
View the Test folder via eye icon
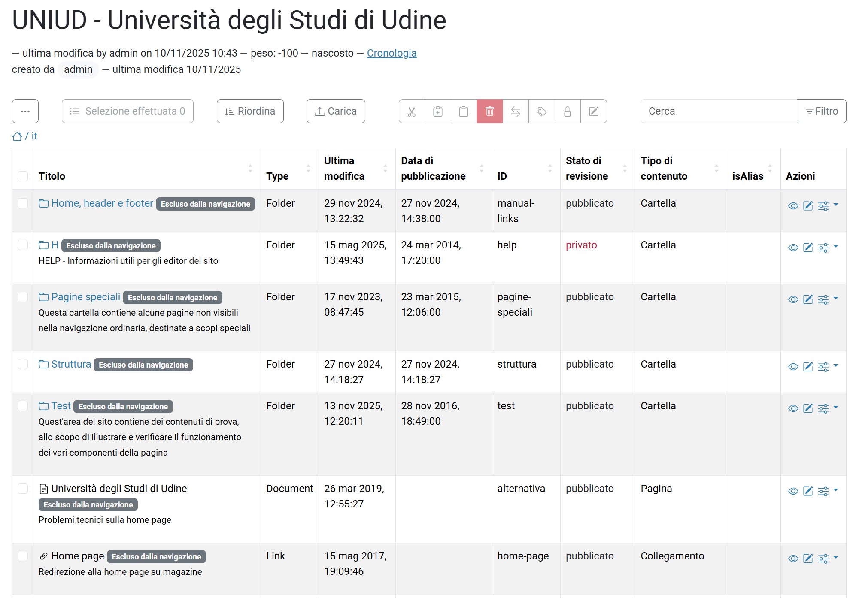(x=793, y=408)
